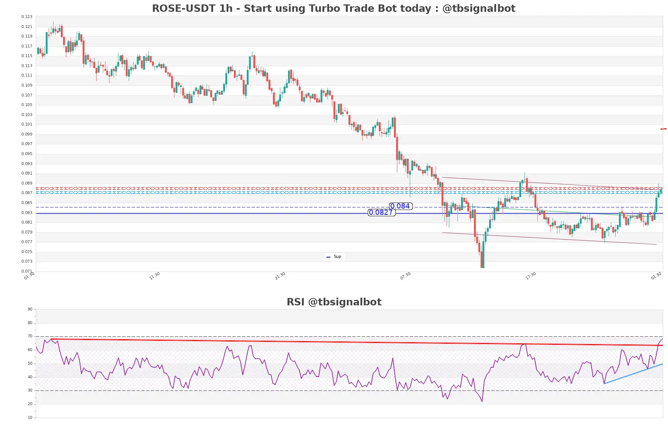668x445 pixels.
Task: Click the blue rising RSI trendline
Action: pyautogui.click(x=634, y=374)
